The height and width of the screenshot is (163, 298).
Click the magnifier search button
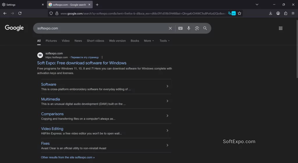tap(205, 28)
